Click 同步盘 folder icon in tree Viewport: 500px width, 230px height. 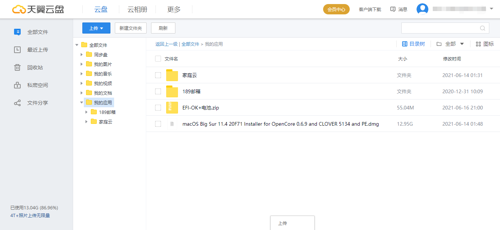tap(89, 55)
